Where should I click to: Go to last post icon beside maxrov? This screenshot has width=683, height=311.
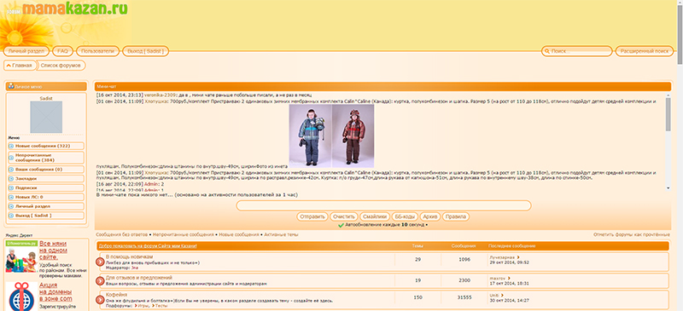(x=509, y=278)
